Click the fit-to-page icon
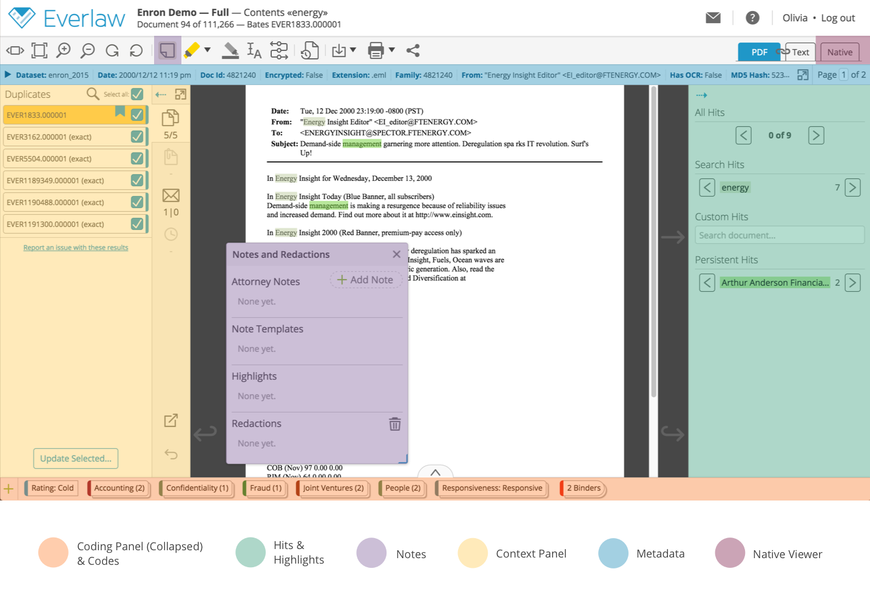This screenshot has width=870, height=600. pyautogui.click(x=39, y=50)
